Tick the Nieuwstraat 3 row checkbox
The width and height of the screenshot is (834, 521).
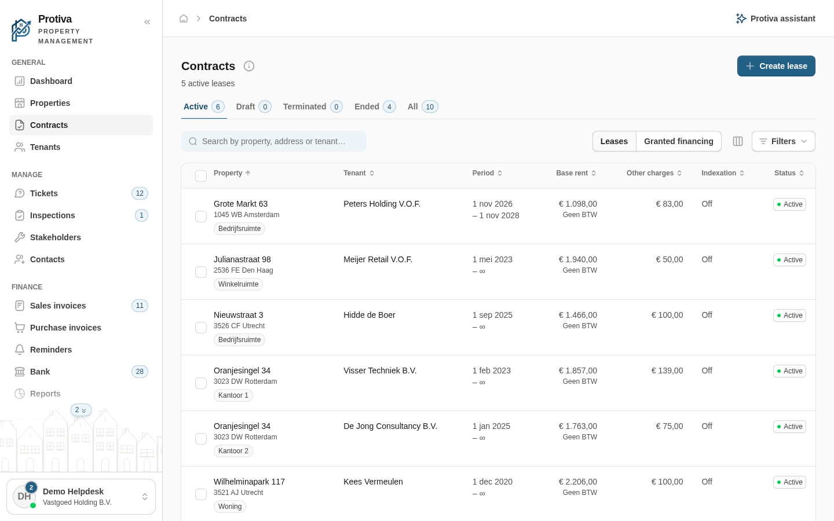[201, 328]
